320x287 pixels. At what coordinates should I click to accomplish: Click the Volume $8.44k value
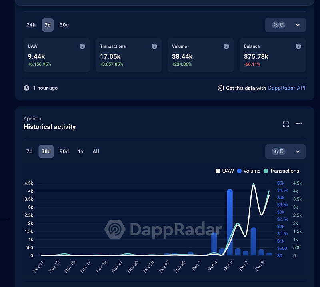pyautogui.click(x=182, y=56)
